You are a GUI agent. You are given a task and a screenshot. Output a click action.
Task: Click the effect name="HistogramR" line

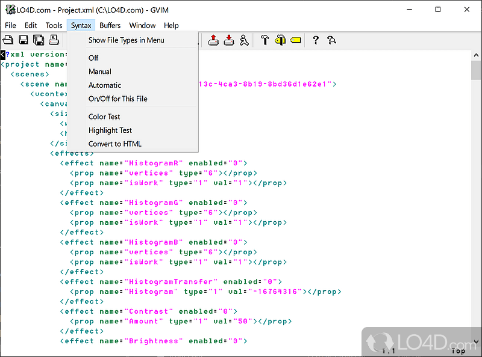[154, 163]
